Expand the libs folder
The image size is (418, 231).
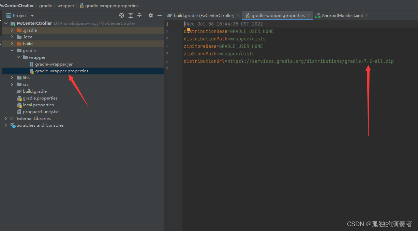pyautogui.click(x=12, y=78)
